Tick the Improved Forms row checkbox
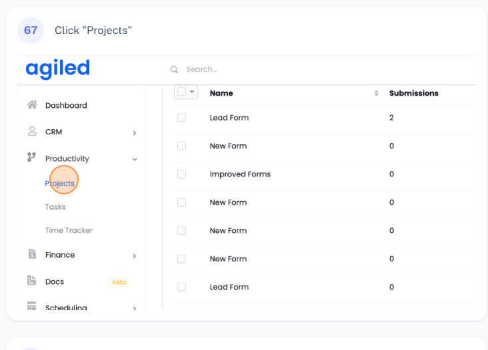The height and width of the screenshot is (350, 488). tap(181, 174)
